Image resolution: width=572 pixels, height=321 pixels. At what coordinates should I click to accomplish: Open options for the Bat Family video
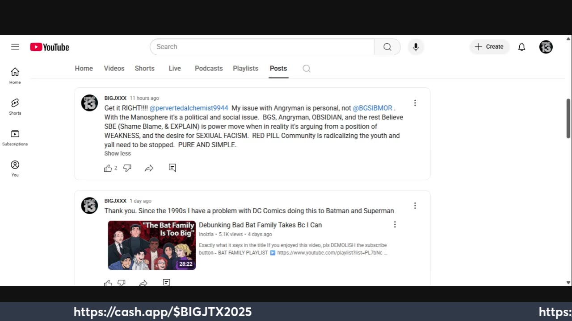click(x=395, y=225)
